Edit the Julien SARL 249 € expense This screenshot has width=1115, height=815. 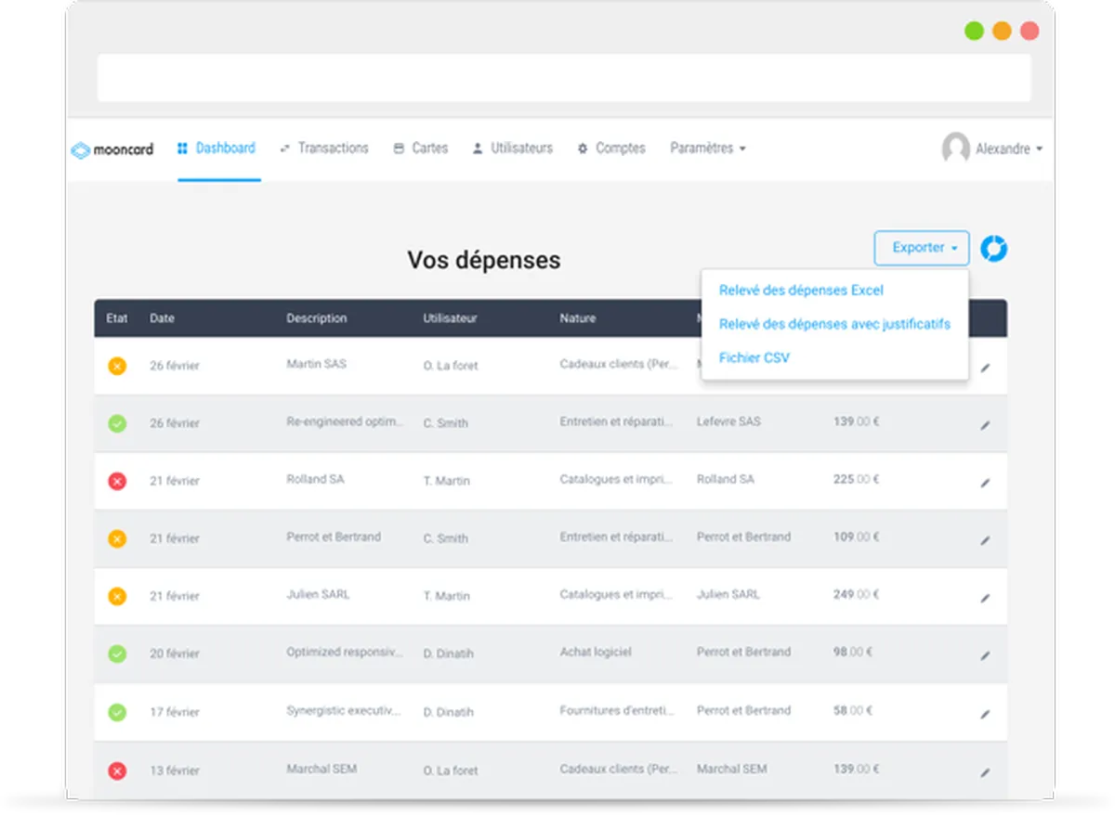[985, 599]
